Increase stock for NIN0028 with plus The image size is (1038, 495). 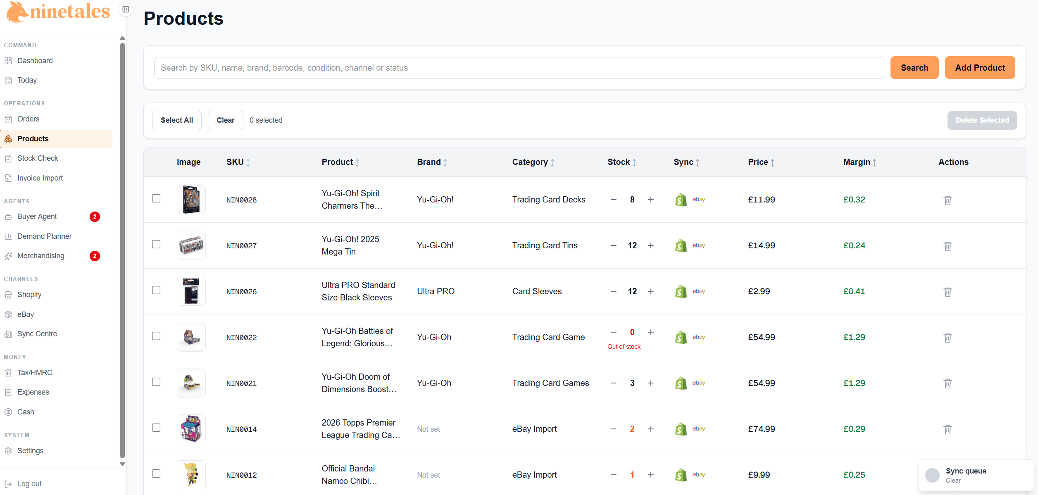pyautogui.click(x=651, y=200)
